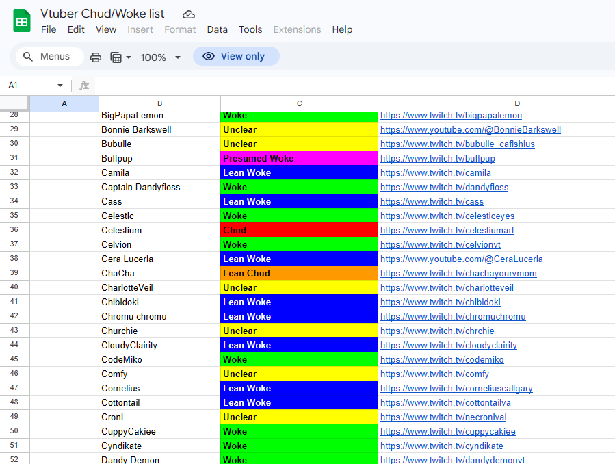
Task: Click the formula bar fx icon
Action: 84,85
